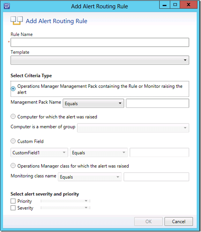This screenshot has height=232, width=201.
Task: Click the OK button
Action: (x=149, y=221)
